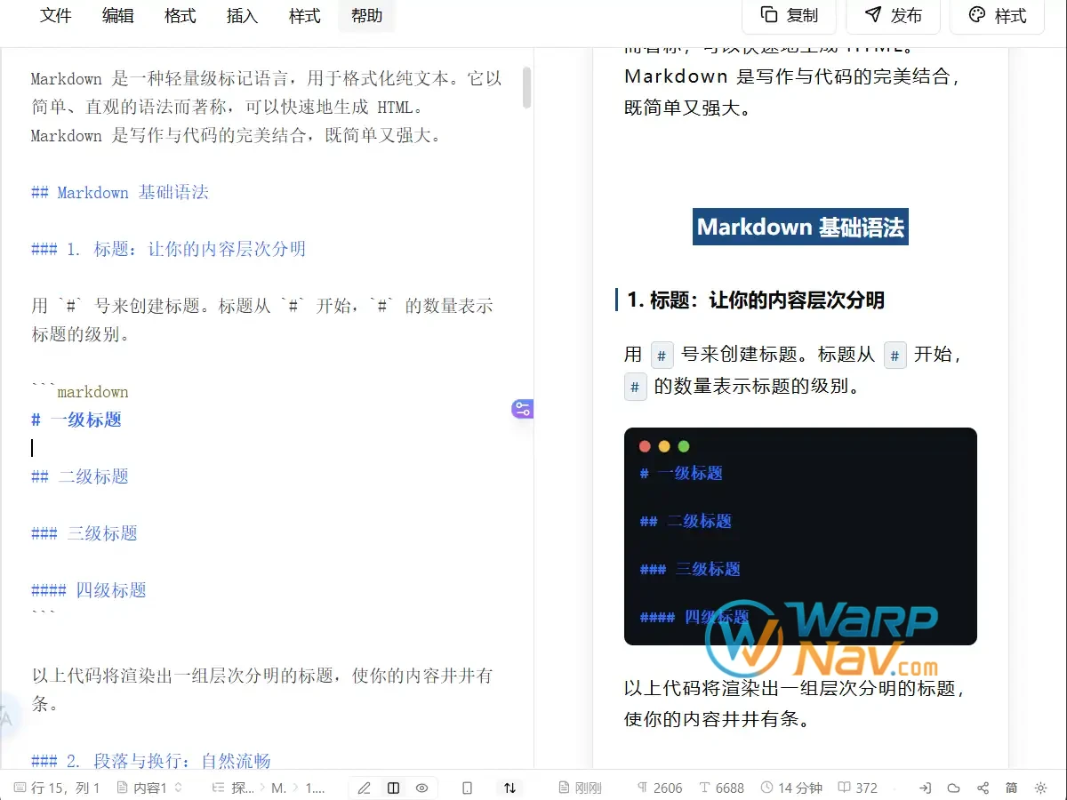Open the 格式 menu
The width and height of the screenshot is (1067, 800).
click(x=181, y=16)
